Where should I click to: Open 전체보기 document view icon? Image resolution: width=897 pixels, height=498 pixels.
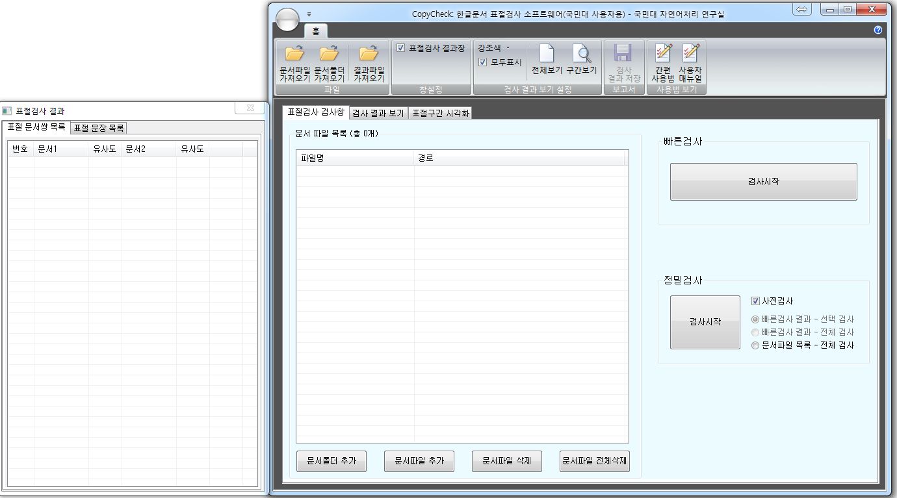pyautogui.click(x=547, y=54)
